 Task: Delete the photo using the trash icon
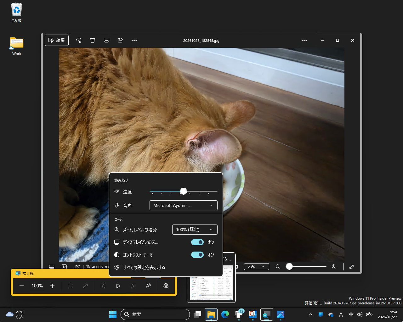click(93, 40)
